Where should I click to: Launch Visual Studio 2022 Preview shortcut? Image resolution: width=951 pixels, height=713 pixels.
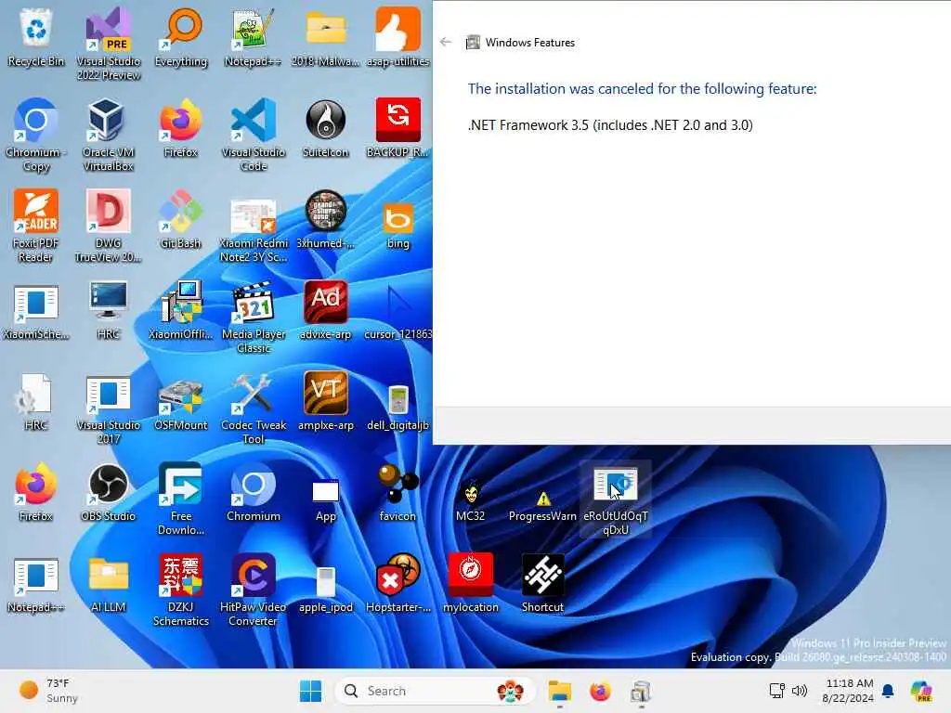click(x=108, y=44)
